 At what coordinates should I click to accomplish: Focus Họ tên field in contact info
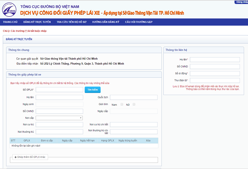215,60
